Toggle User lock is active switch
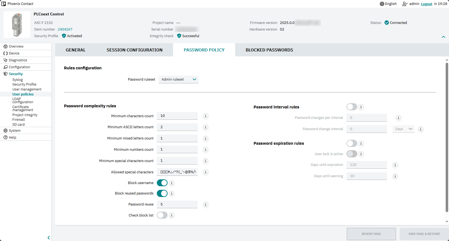449x241 pixels. coord(352,154)
